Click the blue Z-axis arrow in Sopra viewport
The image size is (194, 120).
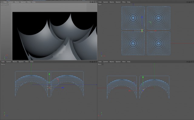click(142, 17)
